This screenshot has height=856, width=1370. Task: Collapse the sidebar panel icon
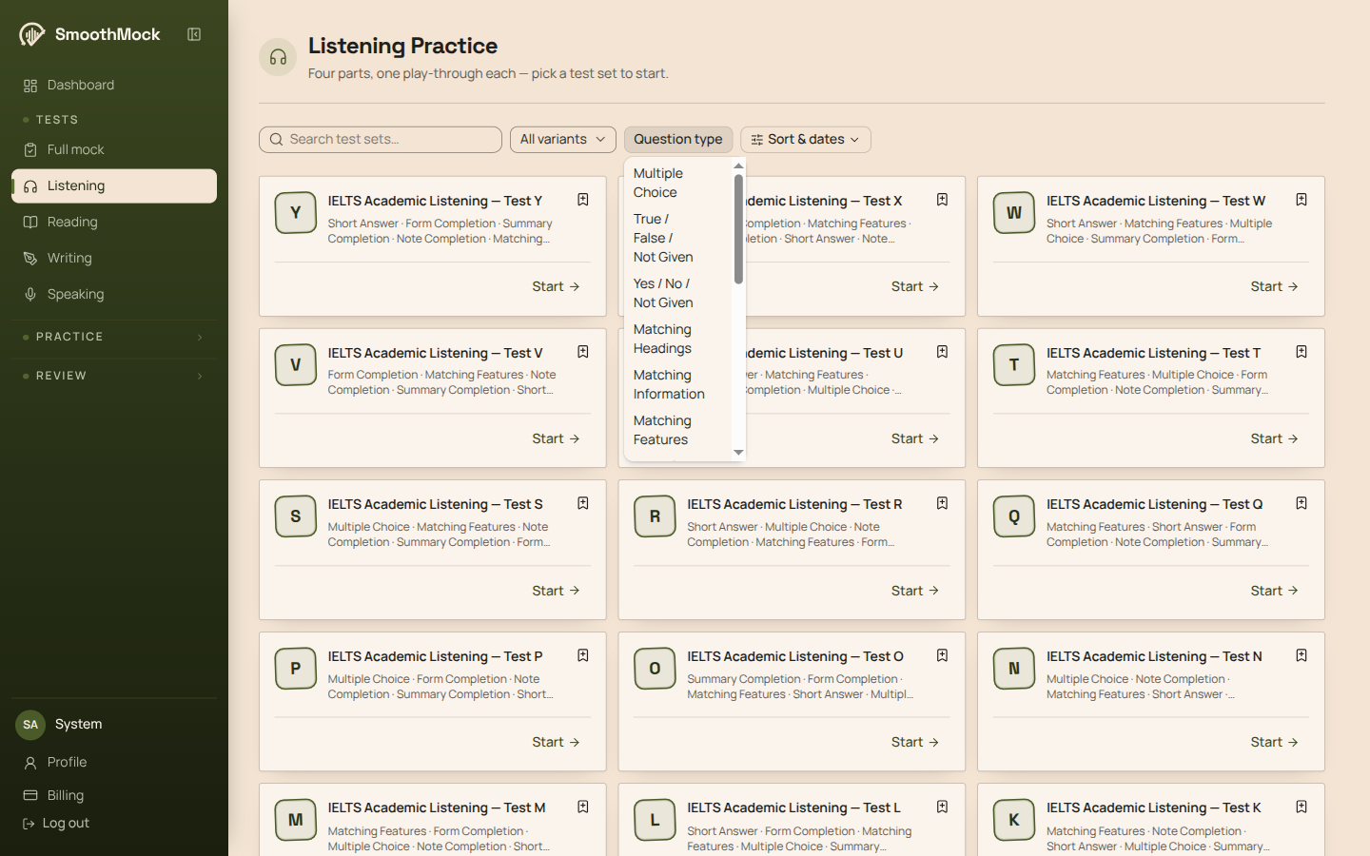(194, 34)
